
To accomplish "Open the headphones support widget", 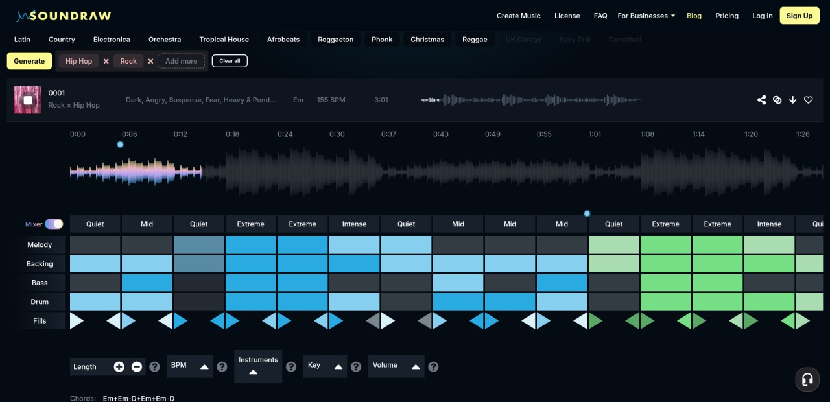I will click(x=807, y=379).
